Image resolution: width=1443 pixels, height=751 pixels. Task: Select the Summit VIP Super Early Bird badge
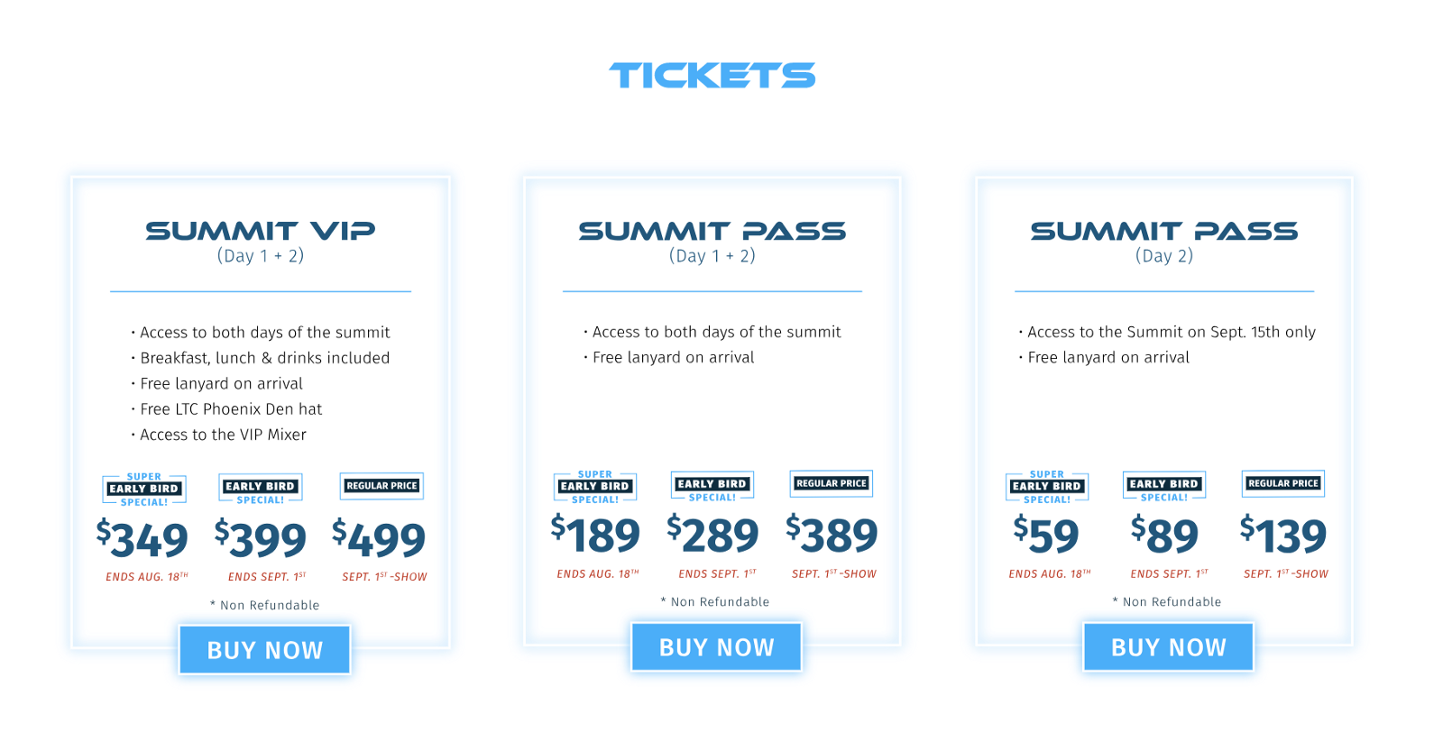[144, 490]
